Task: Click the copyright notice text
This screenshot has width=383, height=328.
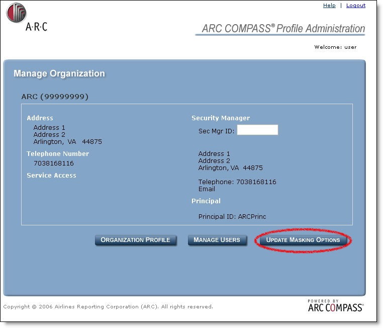Action: click(x=108, y=307)
